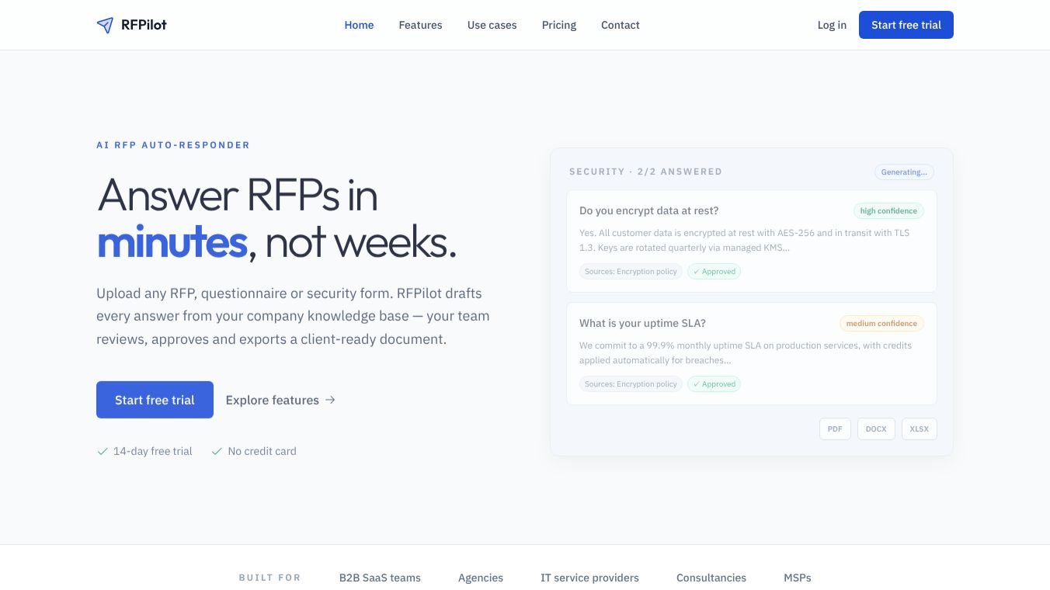Click the Log in link

coord(832,25)
